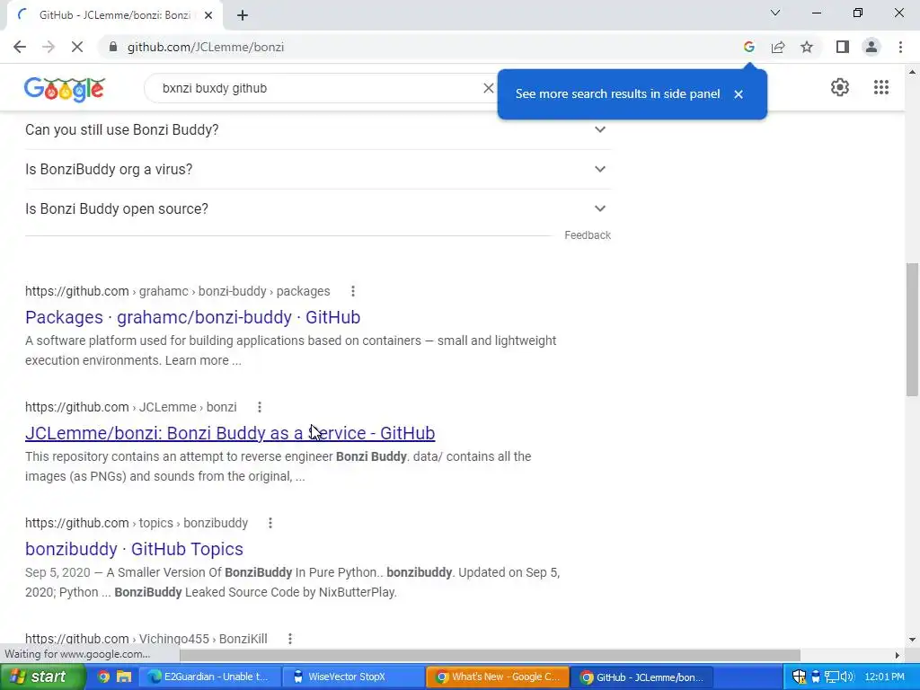Click the vertical scrollbar thumb
The height and width of the screenshot is (690, 920).
coord(912,329)
